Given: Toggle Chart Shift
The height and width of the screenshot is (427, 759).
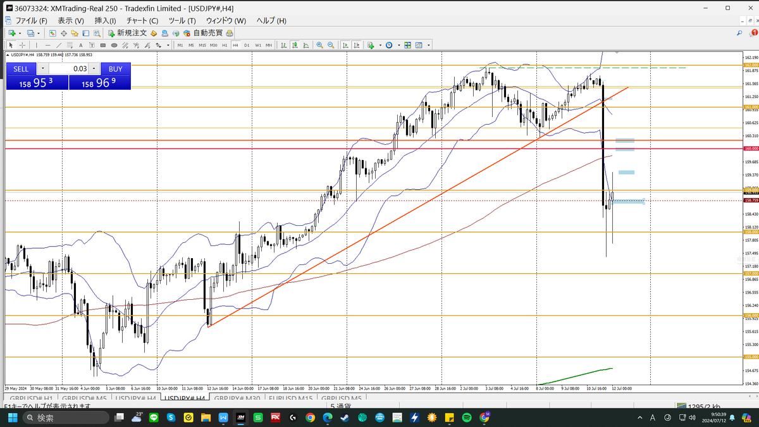Looking at the screenshot, I should pyautogui.click(x=357, y=45).
